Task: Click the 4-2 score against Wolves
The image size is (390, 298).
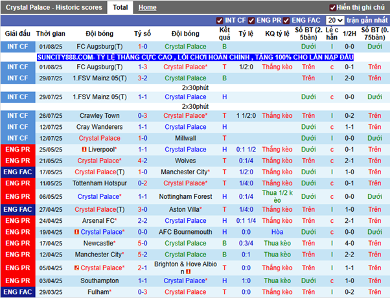Action: (143, 161)
